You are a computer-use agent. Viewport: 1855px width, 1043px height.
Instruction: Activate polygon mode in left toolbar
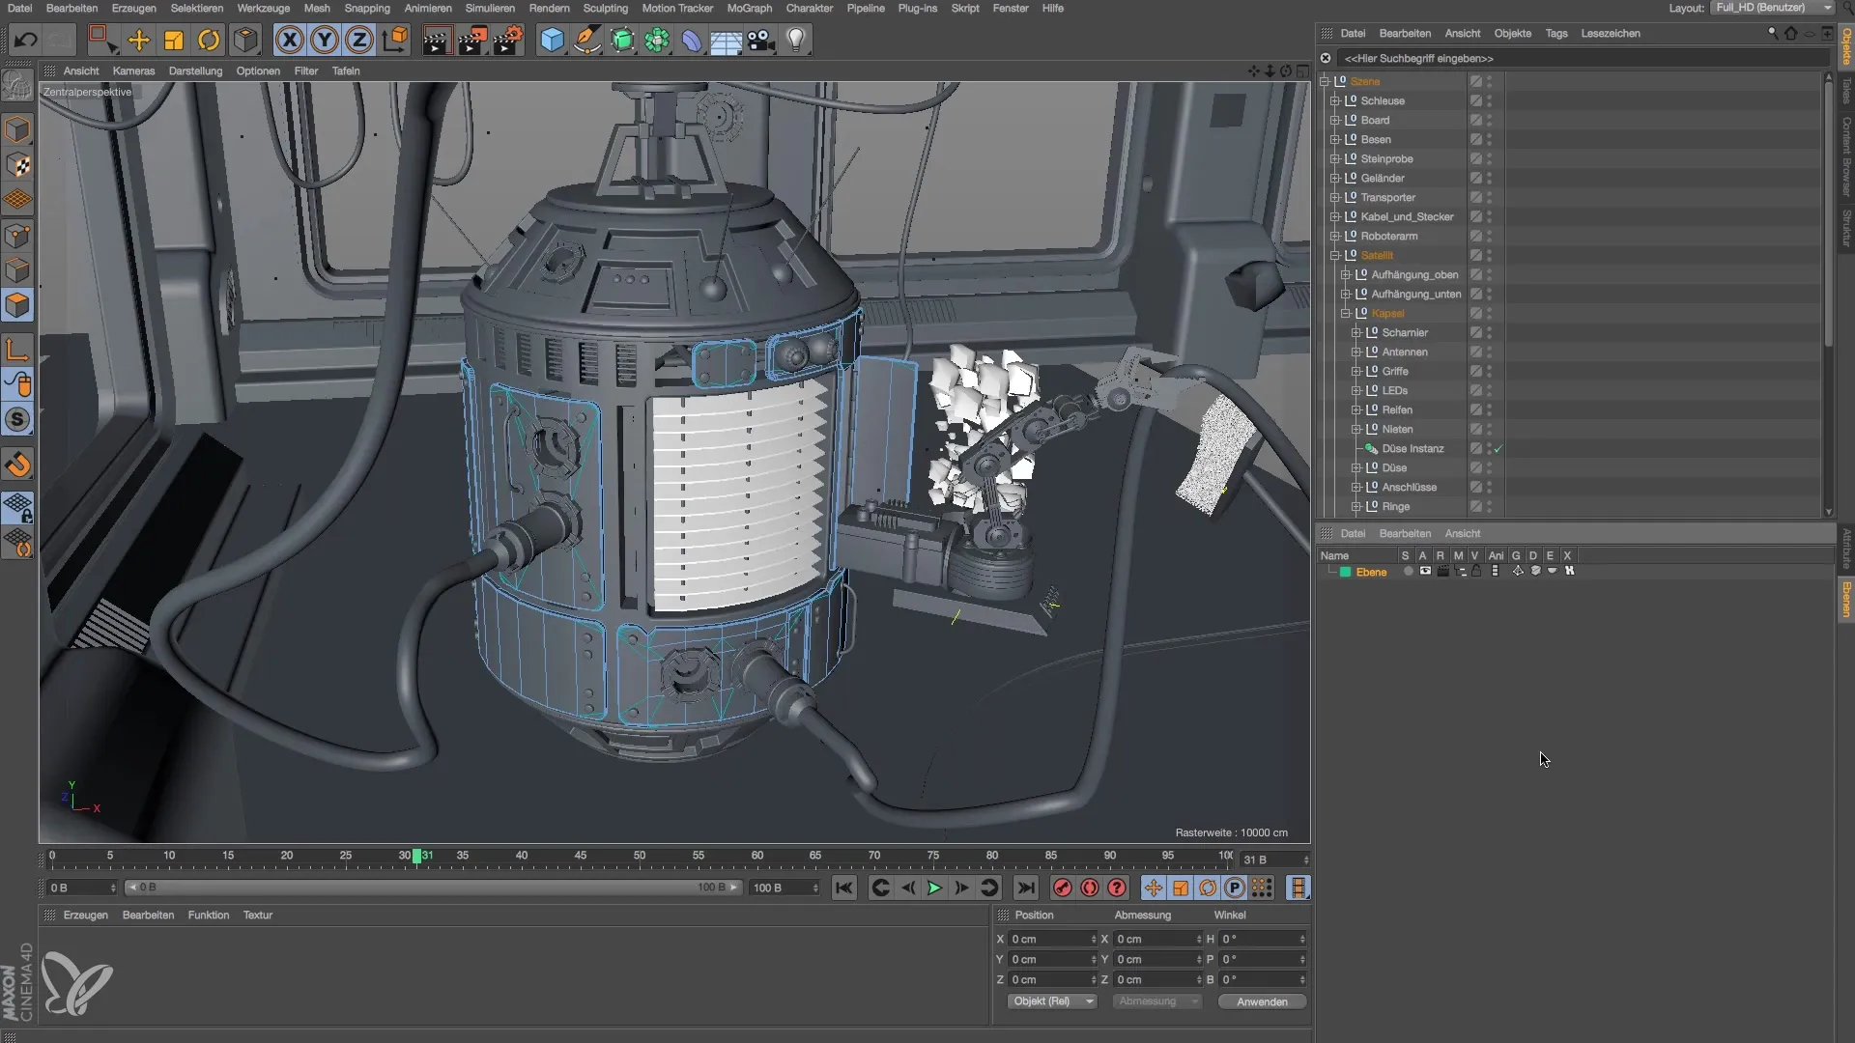(x=18, y=305)
